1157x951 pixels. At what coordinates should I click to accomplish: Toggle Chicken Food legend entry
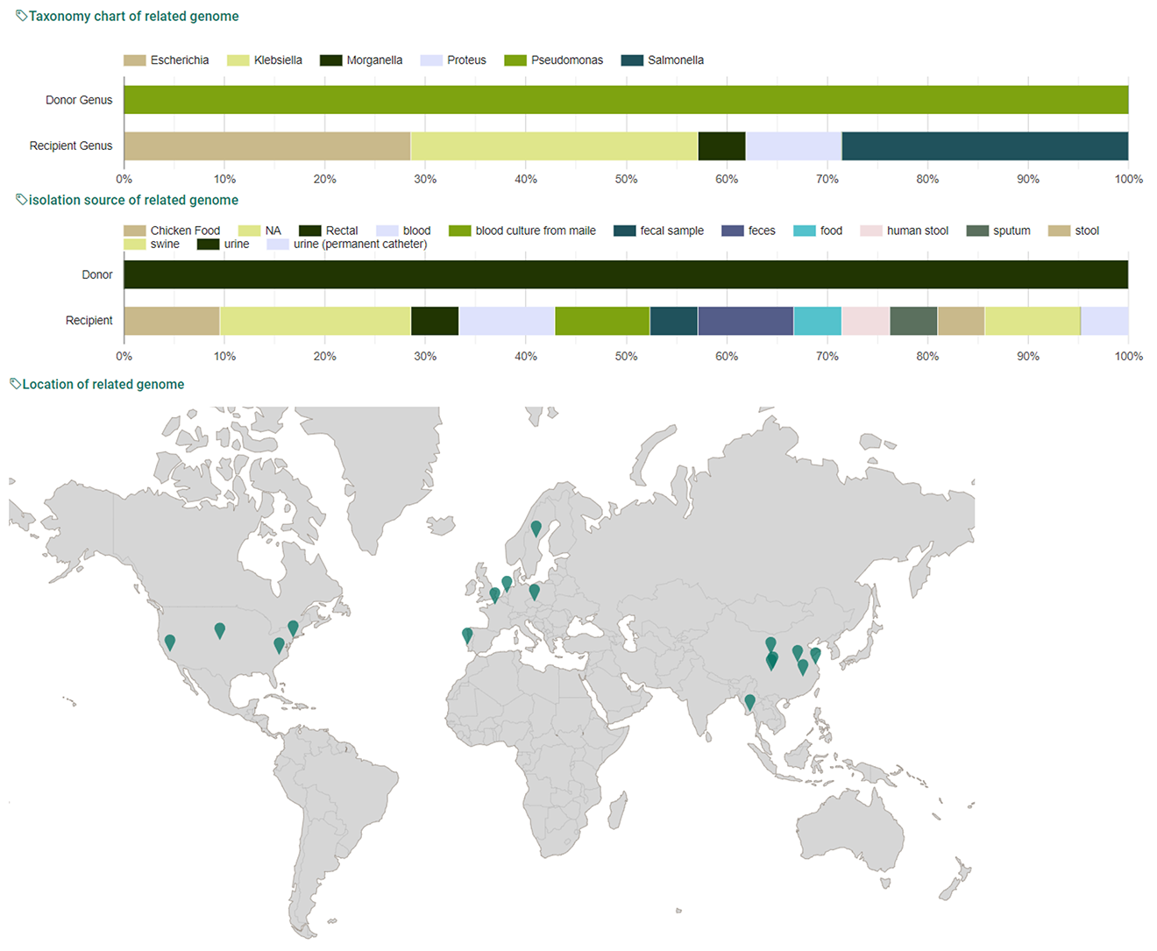pyautogui.click(x=172, y=231)
